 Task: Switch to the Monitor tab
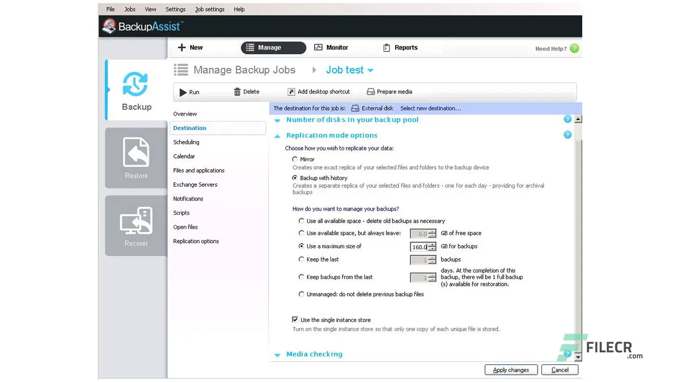(x=331, y=48)
